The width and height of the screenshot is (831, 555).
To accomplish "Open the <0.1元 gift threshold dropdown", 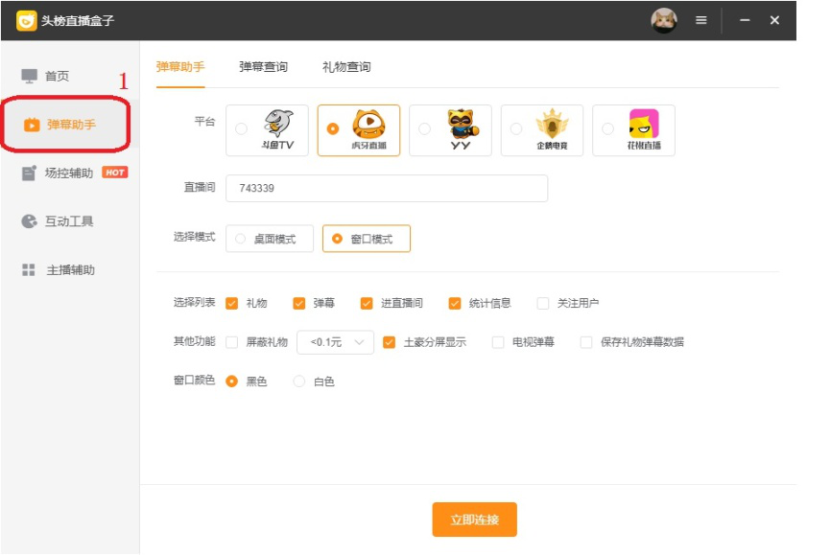I will click(x=336, y=342).
